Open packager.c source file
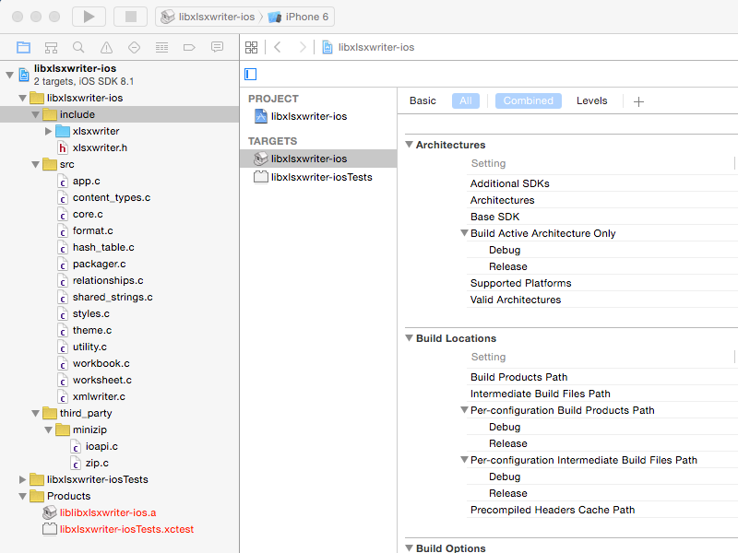This screenshot has height=553, width=738. click(99, 264)
